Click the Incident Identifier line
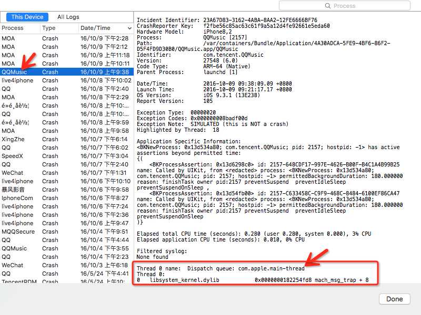This screenshot has width=421, height=315. click(x=227, y=20)
